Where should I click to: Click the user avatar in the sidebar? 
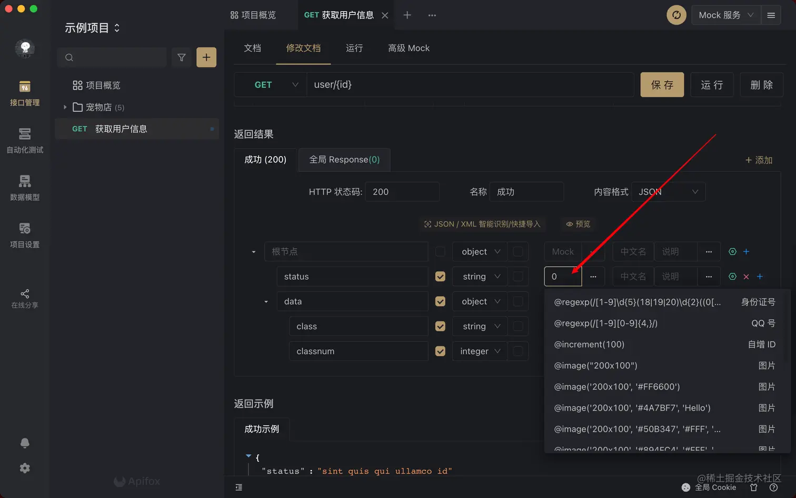25,48
